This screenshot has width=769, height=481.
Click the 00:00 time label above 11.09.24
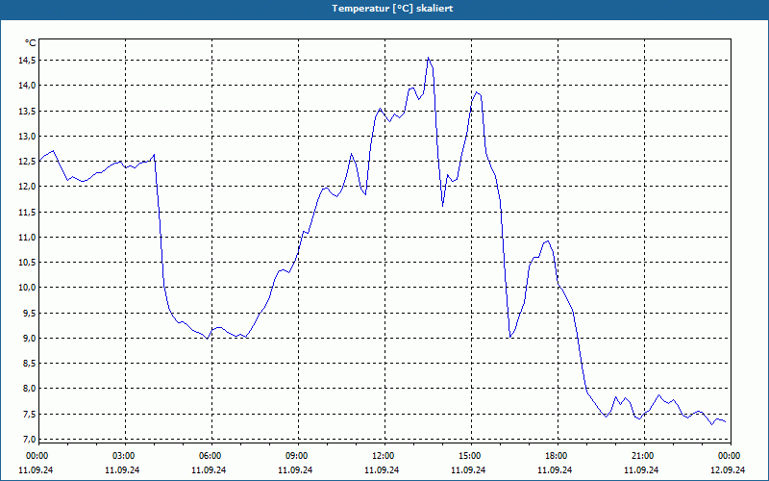click(37, 456)
